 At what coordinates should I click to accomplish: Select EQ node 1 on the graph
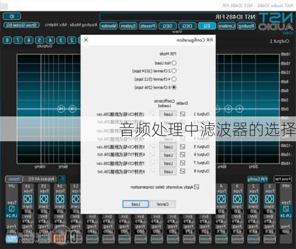pyautogui.click(x=239, y=108)
